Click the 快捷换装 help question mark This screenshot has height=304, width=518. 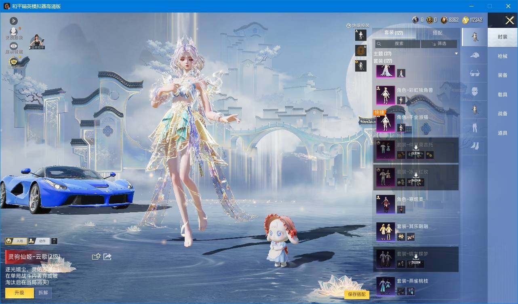(349, 25)
